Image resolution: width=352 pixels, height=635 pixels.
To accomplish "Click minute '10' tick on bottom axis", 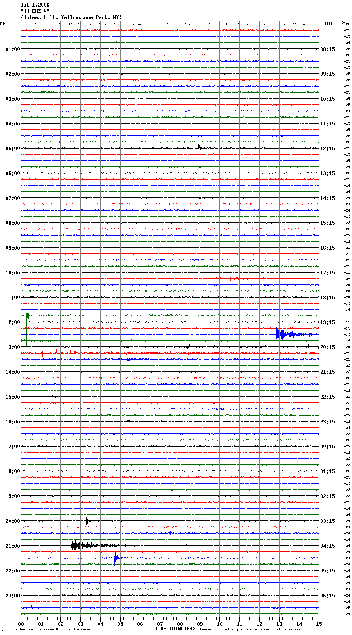I will [x=219, y=624].
